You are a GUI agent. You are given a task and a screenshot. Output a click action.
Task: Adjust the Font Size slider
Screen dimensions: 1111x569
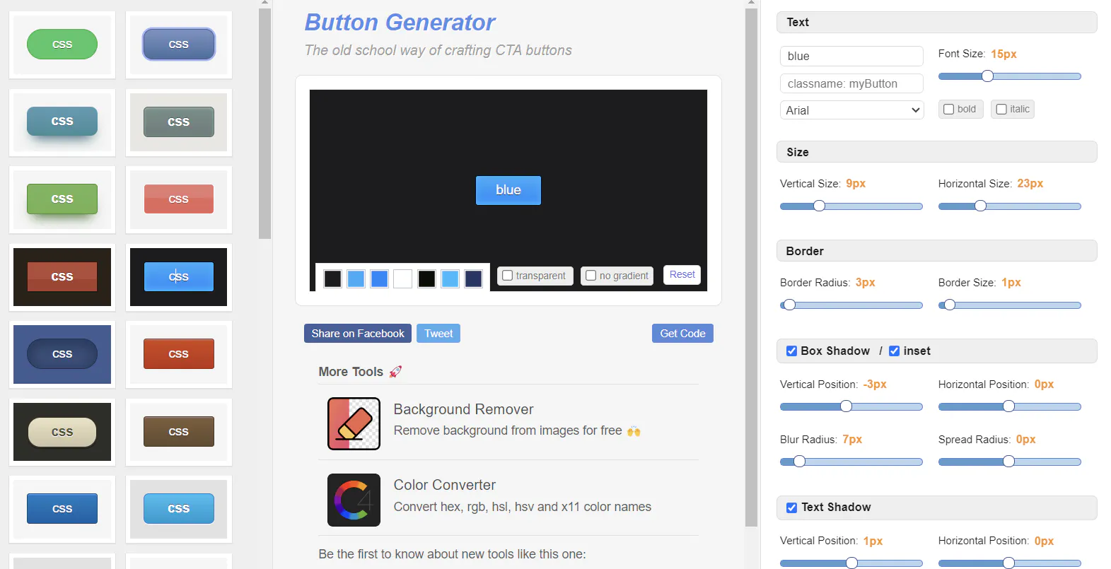pos(1010,76)
